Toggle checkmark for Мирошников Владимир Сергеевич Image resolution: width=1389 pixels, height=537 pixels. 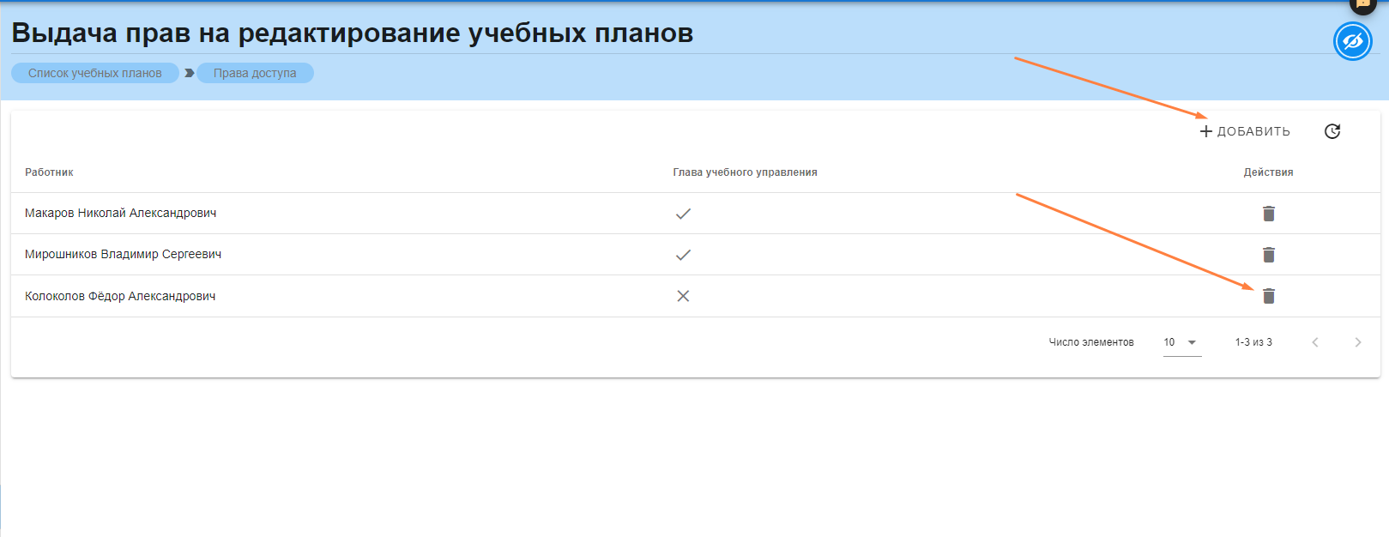point(683,255)
